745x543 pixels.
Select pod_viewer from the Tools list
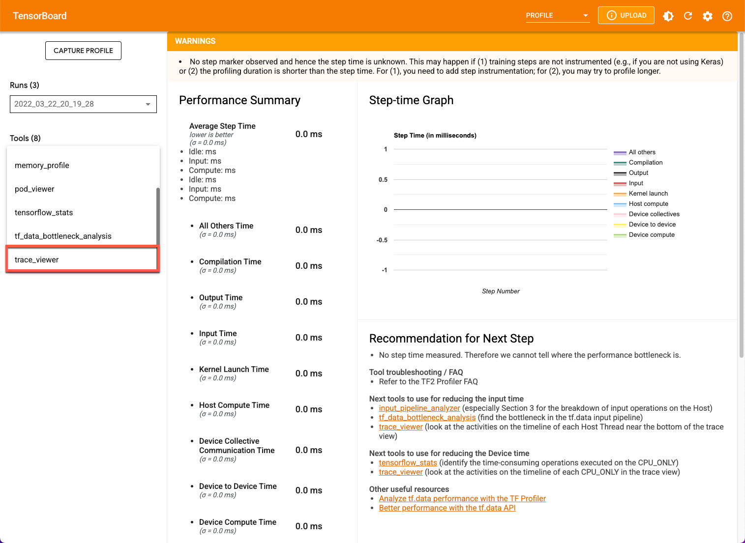[x=81, y=189]
